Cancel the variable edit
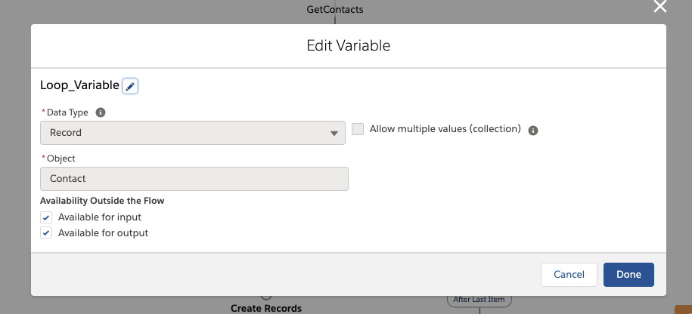692x314 pixels. pos(569,275)
